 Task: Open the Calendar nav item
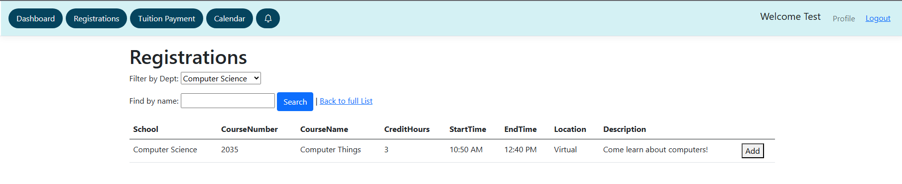click(x=230, y=18)
